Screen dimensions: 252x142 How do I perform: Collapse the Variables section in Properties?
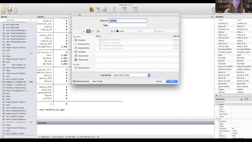pyautogui.click(x=216, y=102)
